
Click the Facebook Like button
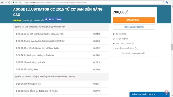(50, 19)
